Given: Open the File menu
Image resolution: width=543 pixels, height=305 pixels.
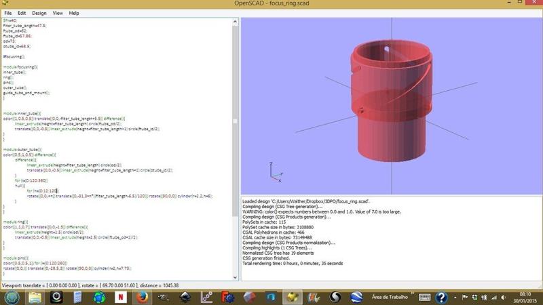Looking at the screenshot, I should coord(8,13).
